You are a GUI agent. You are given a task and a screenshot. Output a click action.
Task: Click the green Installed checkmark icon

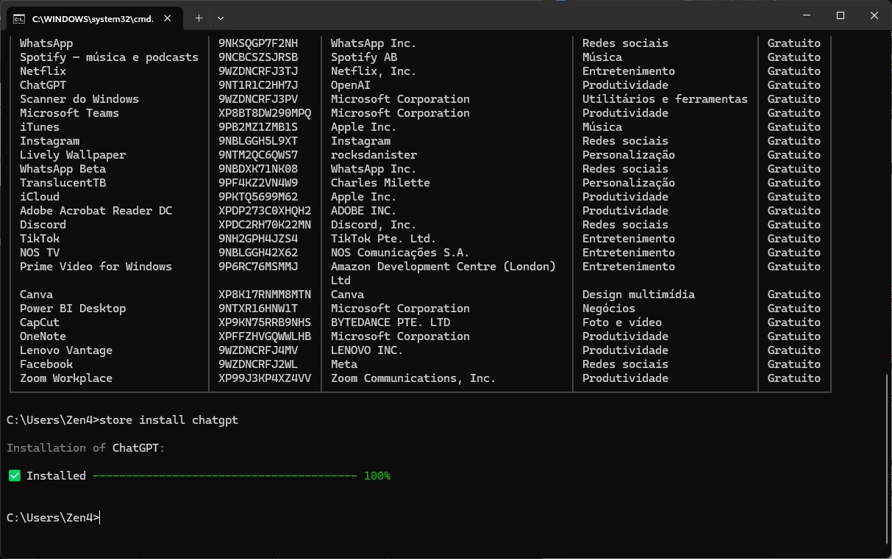pyautogui.click(x=14, y=476)
